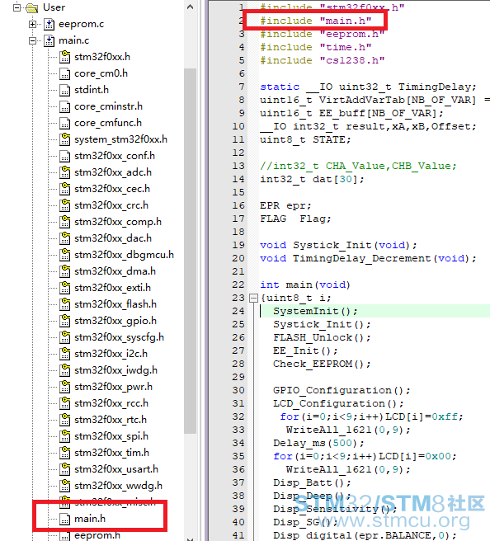Click the stm32f0xx_adc.h file icon
490x541 pixels.
pyautogui.click(x=64, y=172)
